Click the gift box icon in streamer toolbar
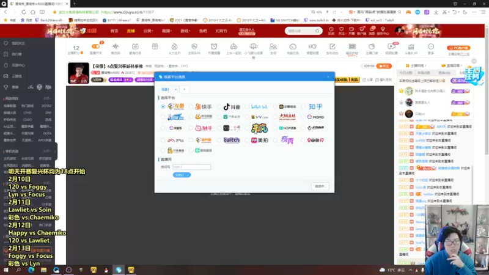The image size is (489, 275). tap(155, 47)
